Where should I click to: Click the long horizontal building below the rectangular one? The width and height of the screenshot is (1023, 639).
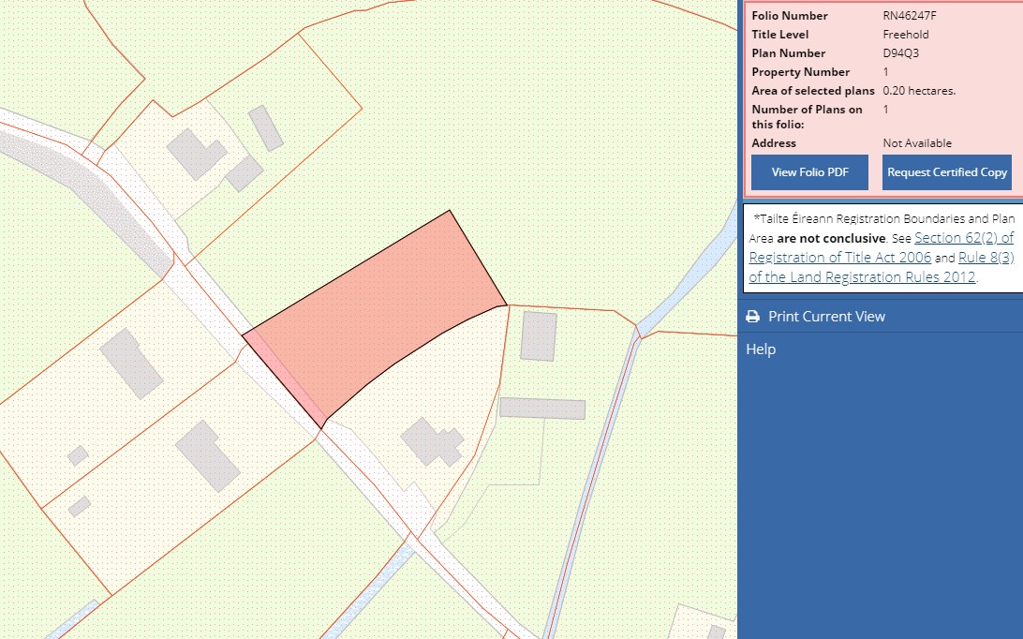click(x=542, y=408)
